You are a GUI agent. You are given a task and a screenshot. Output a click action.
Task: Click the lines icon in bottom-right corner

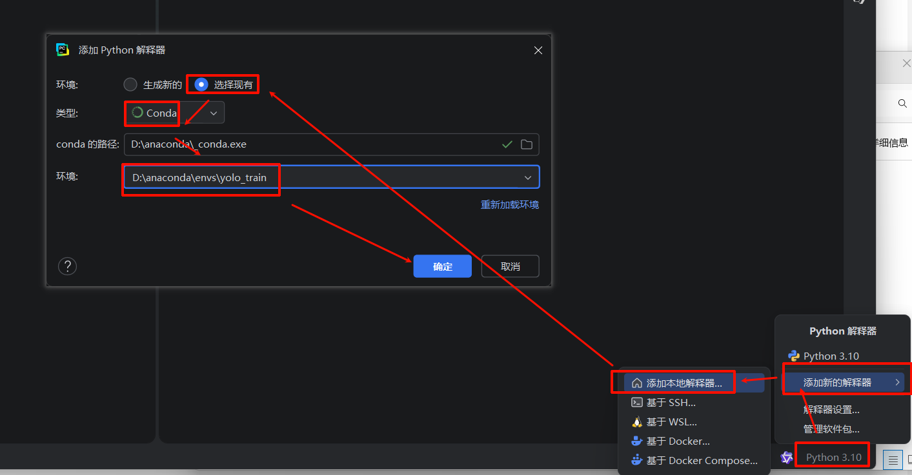click(x=893, y=460)
